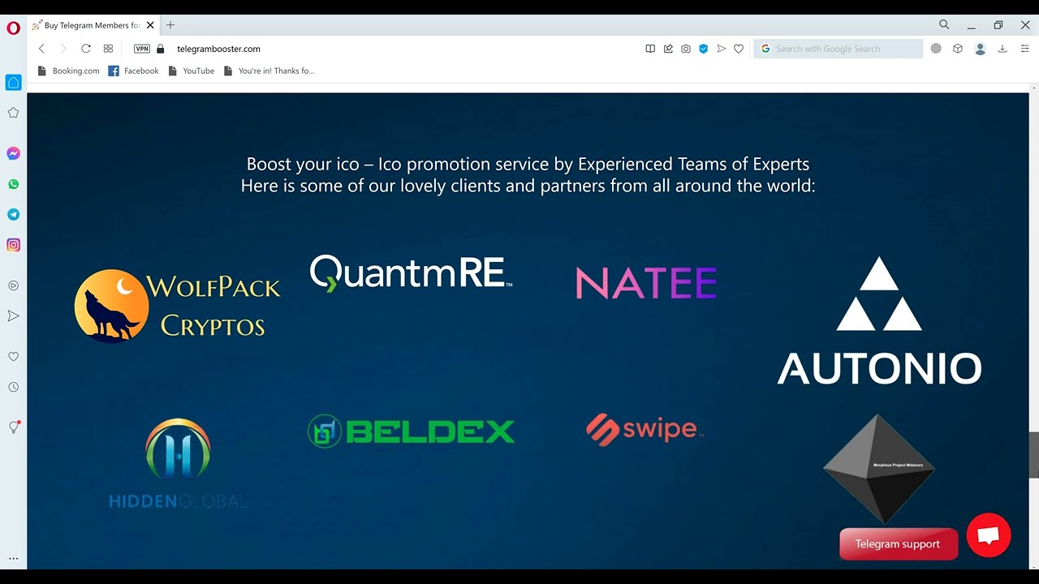Open the Speed Dial grid icon
Image resolution: width=1039 pixels, height=584 pixels.
click(x=108, y=49)
